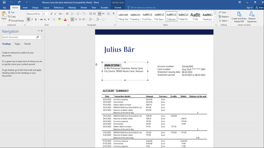
Task: Show Results in Navigation pane
Action: click(27, 44)
